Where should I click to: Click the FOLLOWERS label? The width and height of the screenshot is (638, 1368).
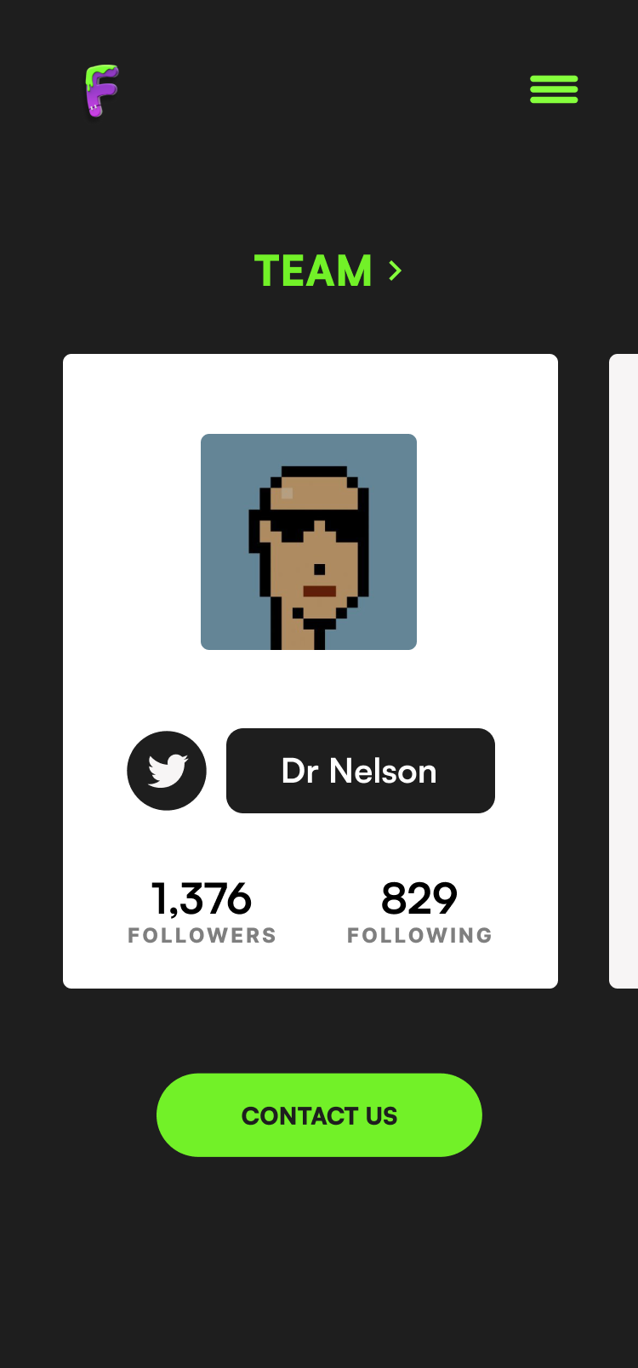pos(202,936)
